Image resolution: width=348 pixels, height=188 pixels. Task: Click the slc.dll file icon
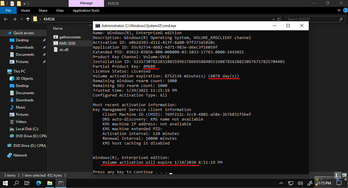[56, 50]
